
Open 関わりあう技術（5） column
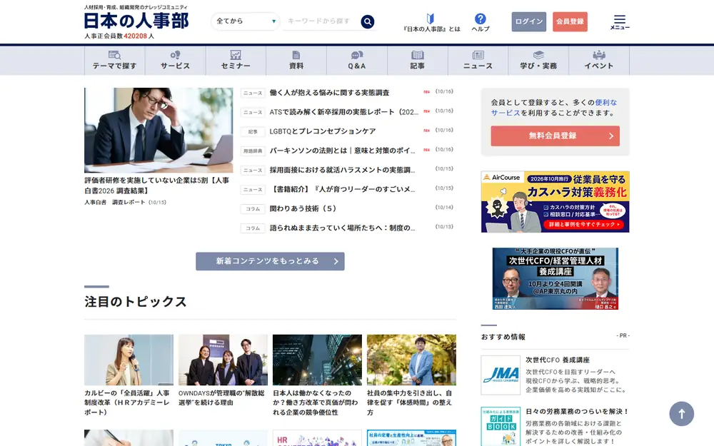pyautogui.click(x=303, y=208)
